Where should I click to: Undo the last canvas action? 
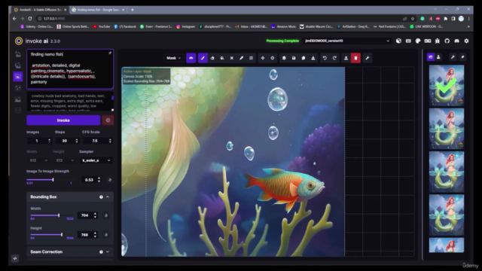point(325,58)
